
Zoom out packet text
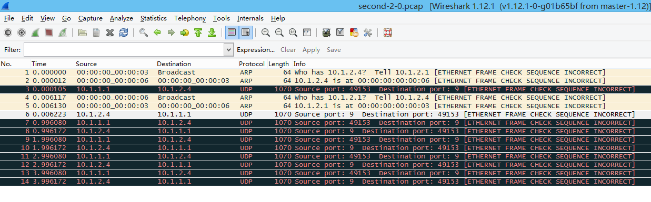point(279,33)
